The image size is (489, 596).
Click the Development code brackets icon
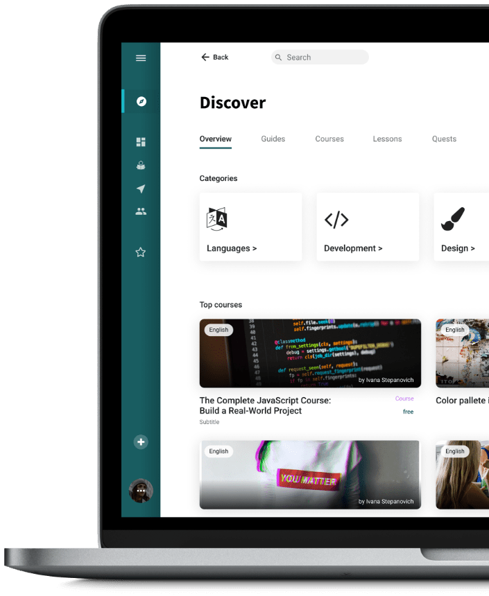[x=336, y=220]
